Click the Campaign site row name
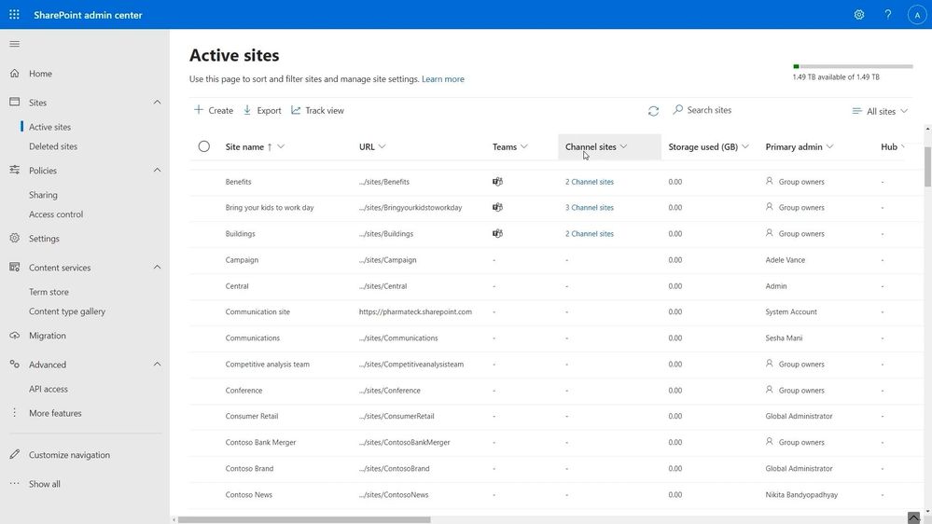The height and width of the screenshot is (524, 932). (x=242, y=259)
